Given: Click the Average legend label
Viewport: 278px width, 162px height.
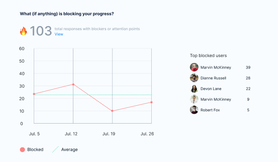Looking at the screenshot, I should (69, 150).
